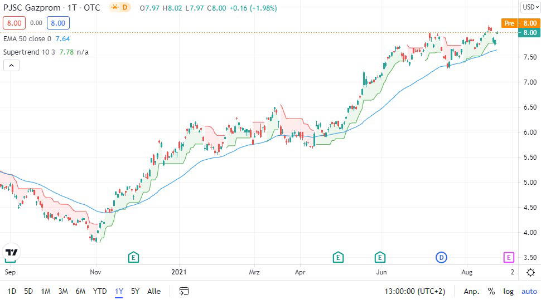This screenshot has width=541, height=300.
Task: Open the blue dividend D marker
Action: tap(441, 257)
